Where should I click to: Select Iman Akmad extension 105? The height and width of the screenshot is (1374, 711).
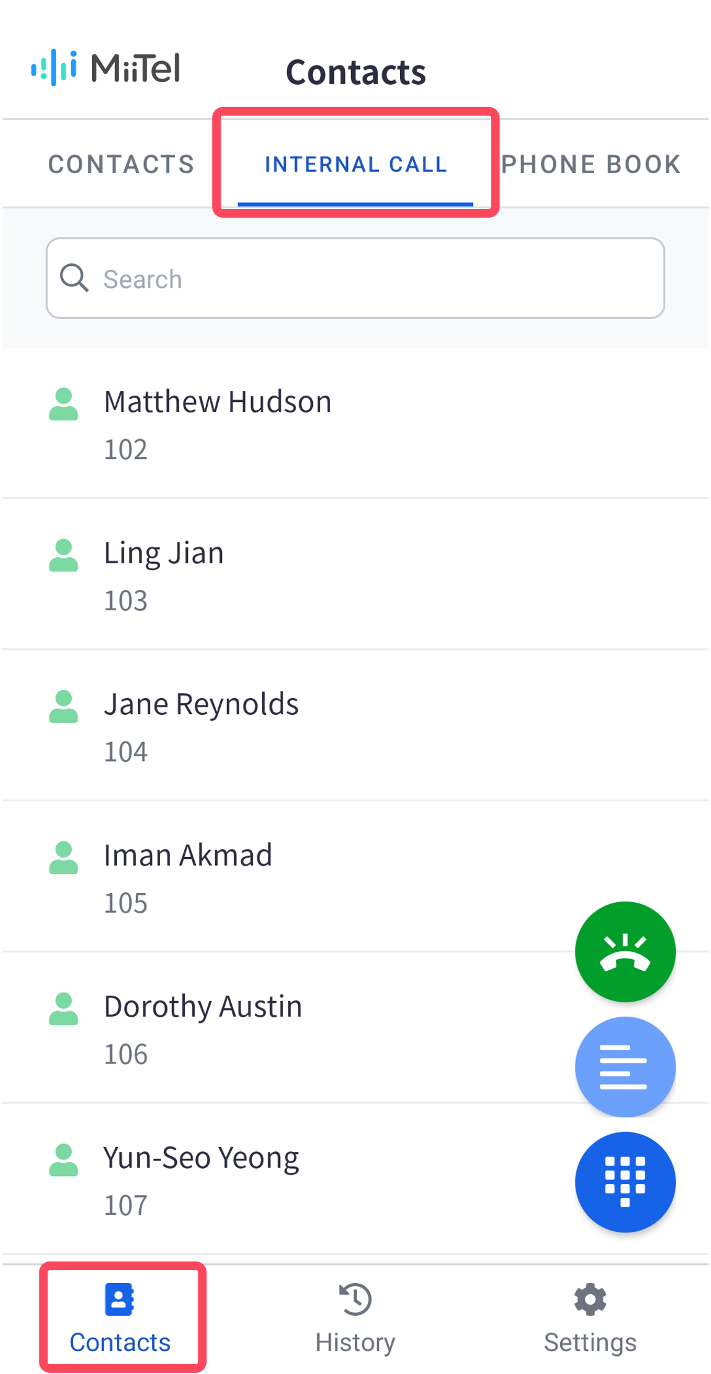tap(355, 876)
